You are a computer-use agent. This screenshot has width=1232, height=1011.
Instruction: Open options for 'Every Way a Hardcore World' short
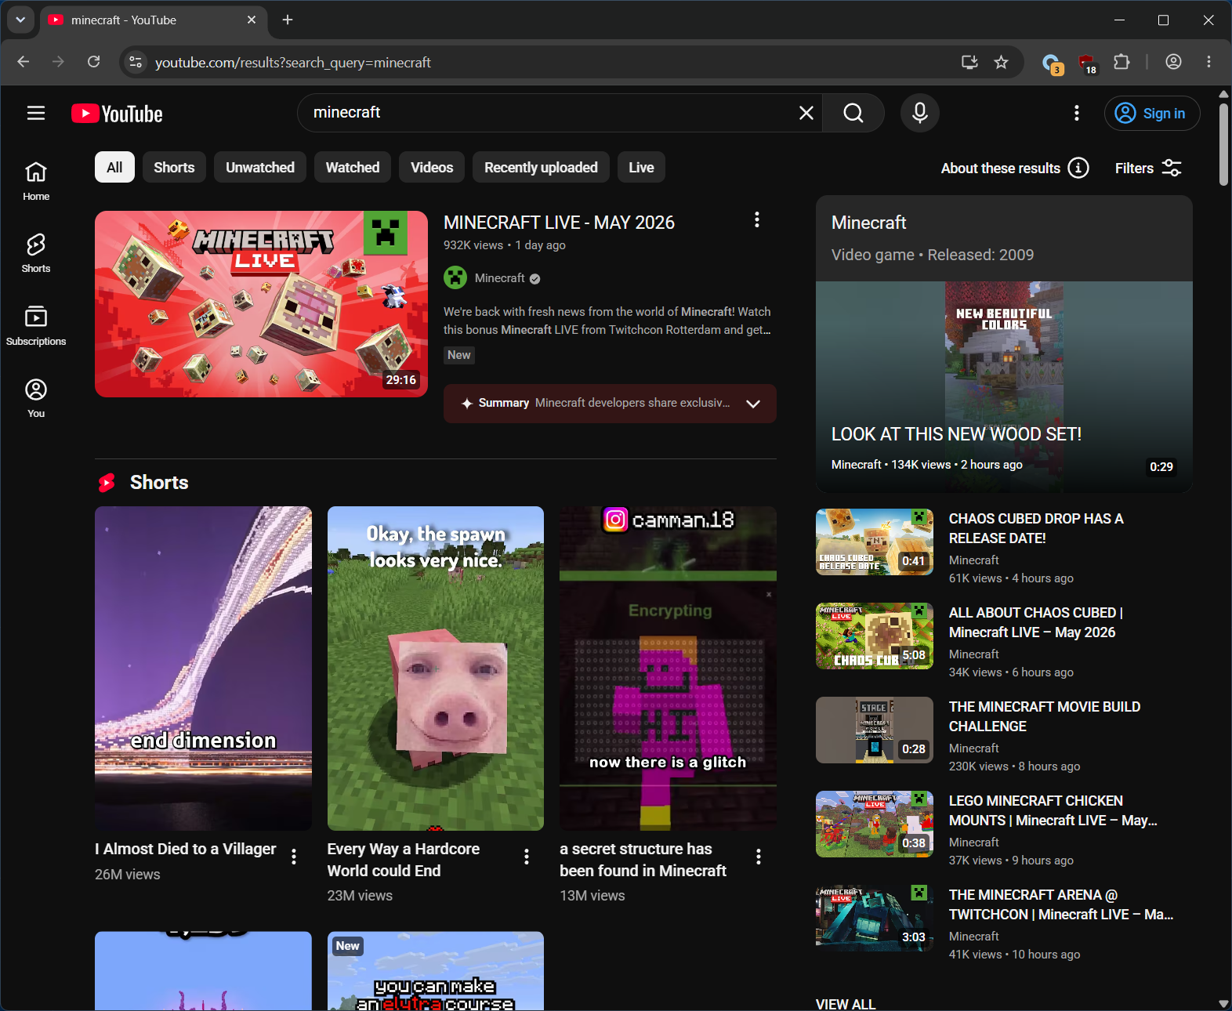527,857
